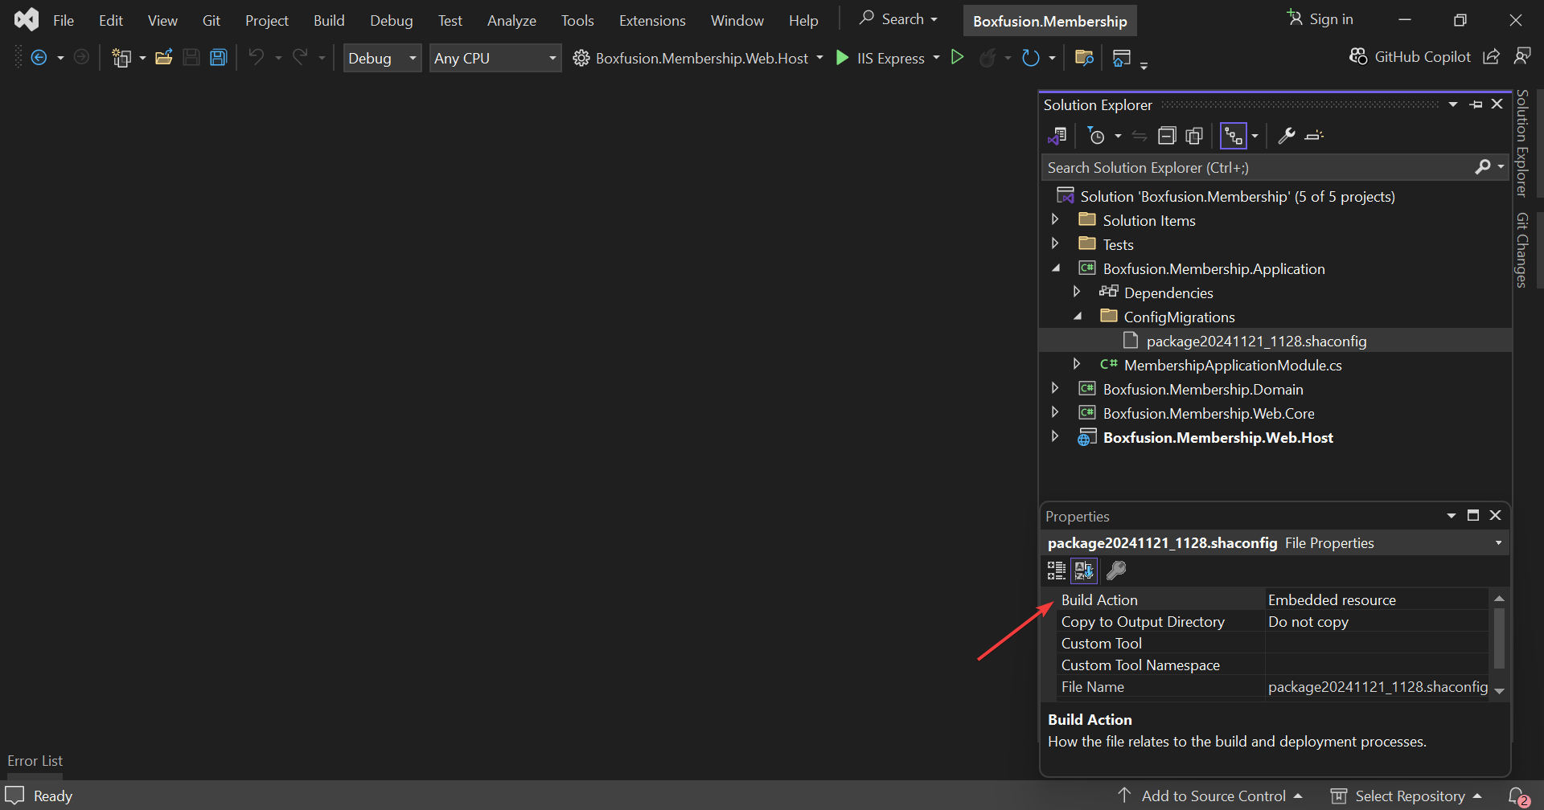Open the Build menu
The image size is (1544, 810).
[x=329, y=20]
